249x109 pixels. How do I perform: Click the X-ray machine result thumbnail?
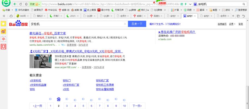click(40, 61)
